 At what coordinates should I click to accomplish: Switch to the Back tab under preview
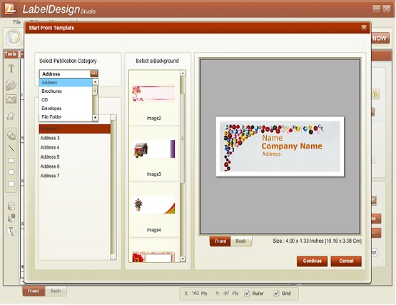[241, 241]
